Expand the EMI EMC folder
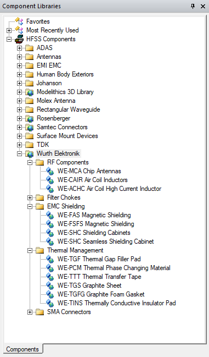 pos(19,65)
